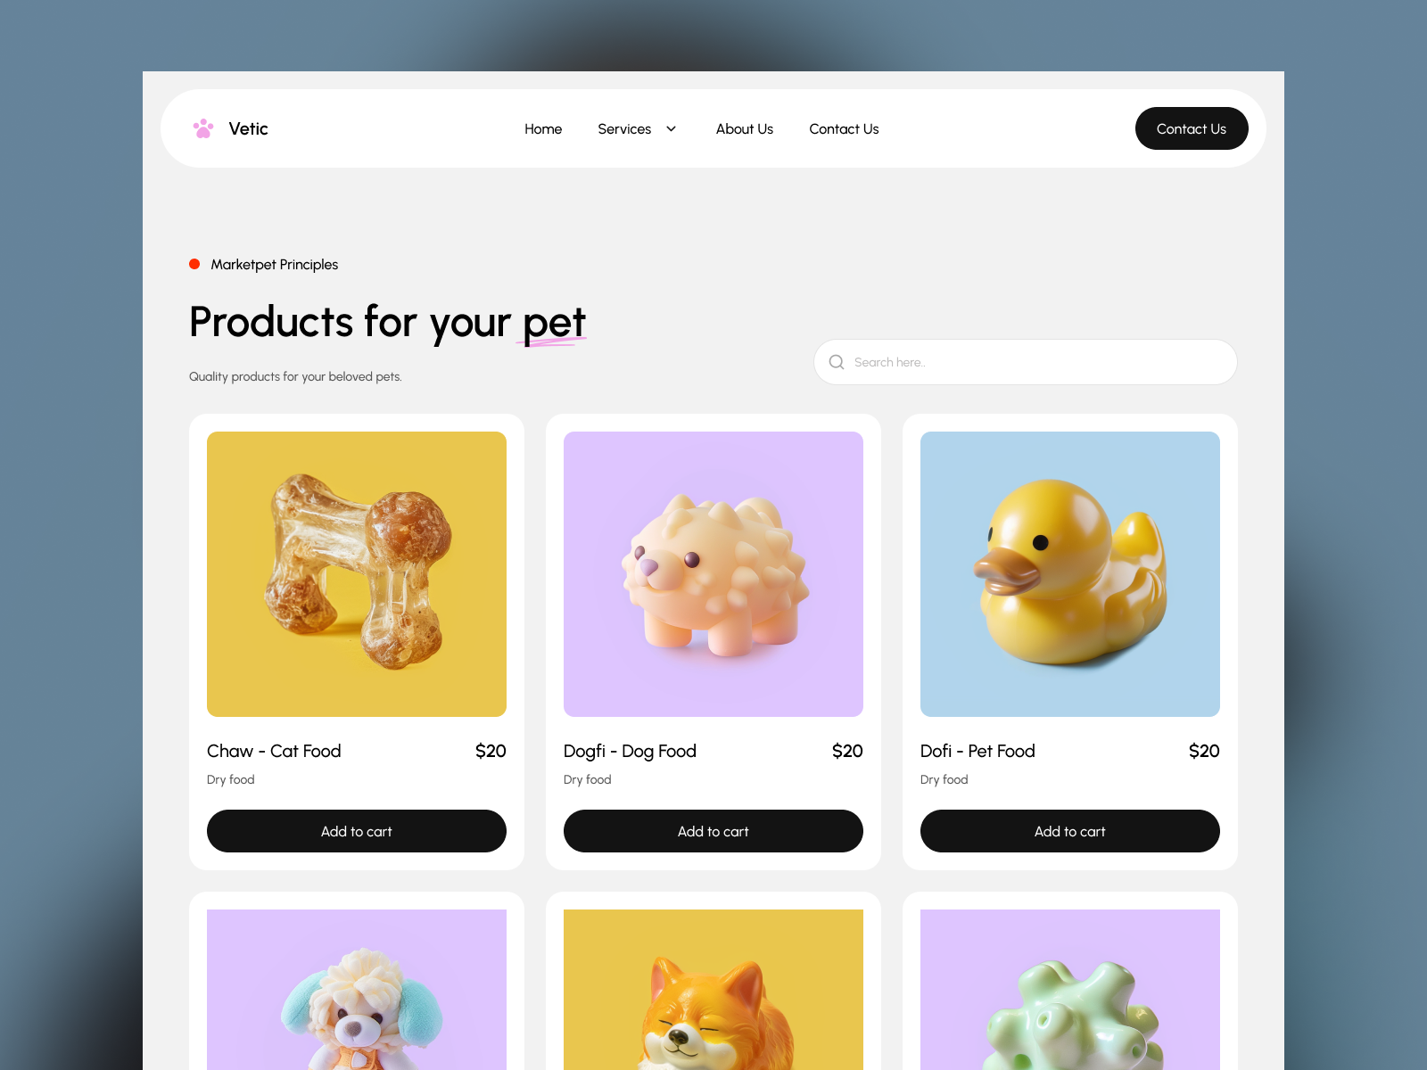Viewport: 1427px width, 1070px height.
Task: Add Chaw - Cat Food to cart
Action: [357, 831]
